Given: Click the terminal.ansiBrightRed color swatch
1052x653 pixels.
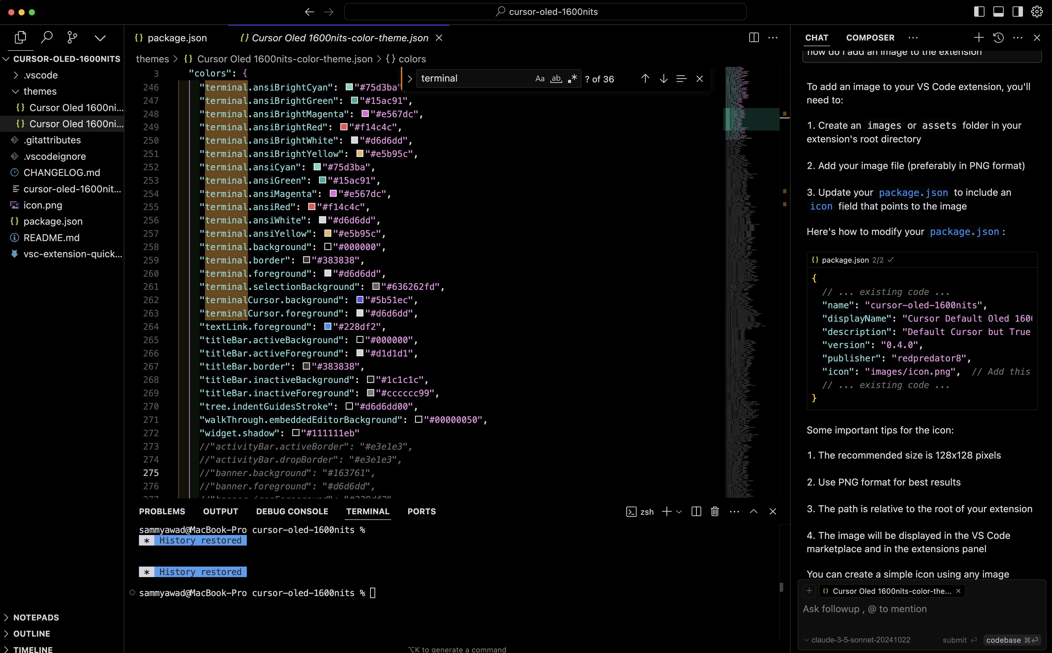Looking at the screenshot, I should click(344, 127).
